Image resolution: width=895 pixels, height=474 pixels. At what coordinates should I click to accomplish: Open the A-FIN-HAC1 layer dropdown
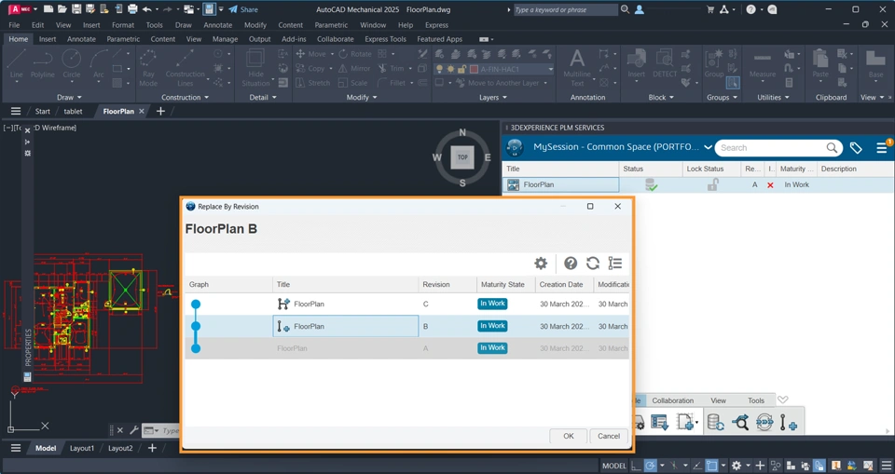550,69
